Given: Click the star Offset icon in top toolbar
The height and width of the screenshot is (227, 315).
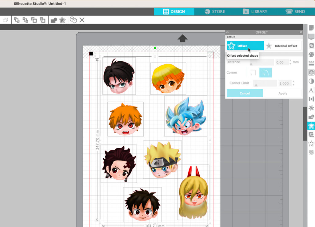Looking at the screenshot, I should click(x=62, y=20).
